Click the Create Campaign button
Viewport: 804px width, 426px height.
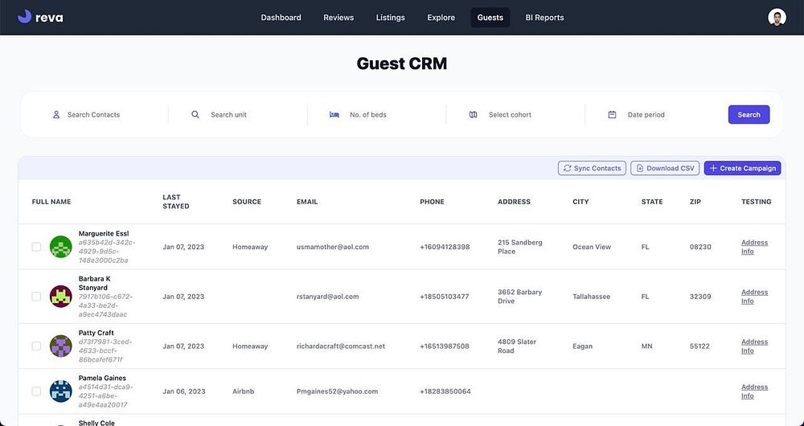tap(742, 168)
